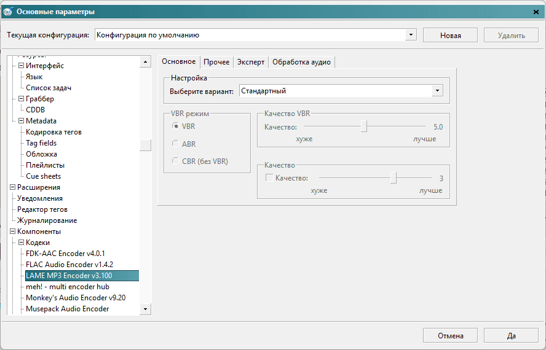
Task: Select LAME MP3 Encoder v3.100
Action: 82,276
